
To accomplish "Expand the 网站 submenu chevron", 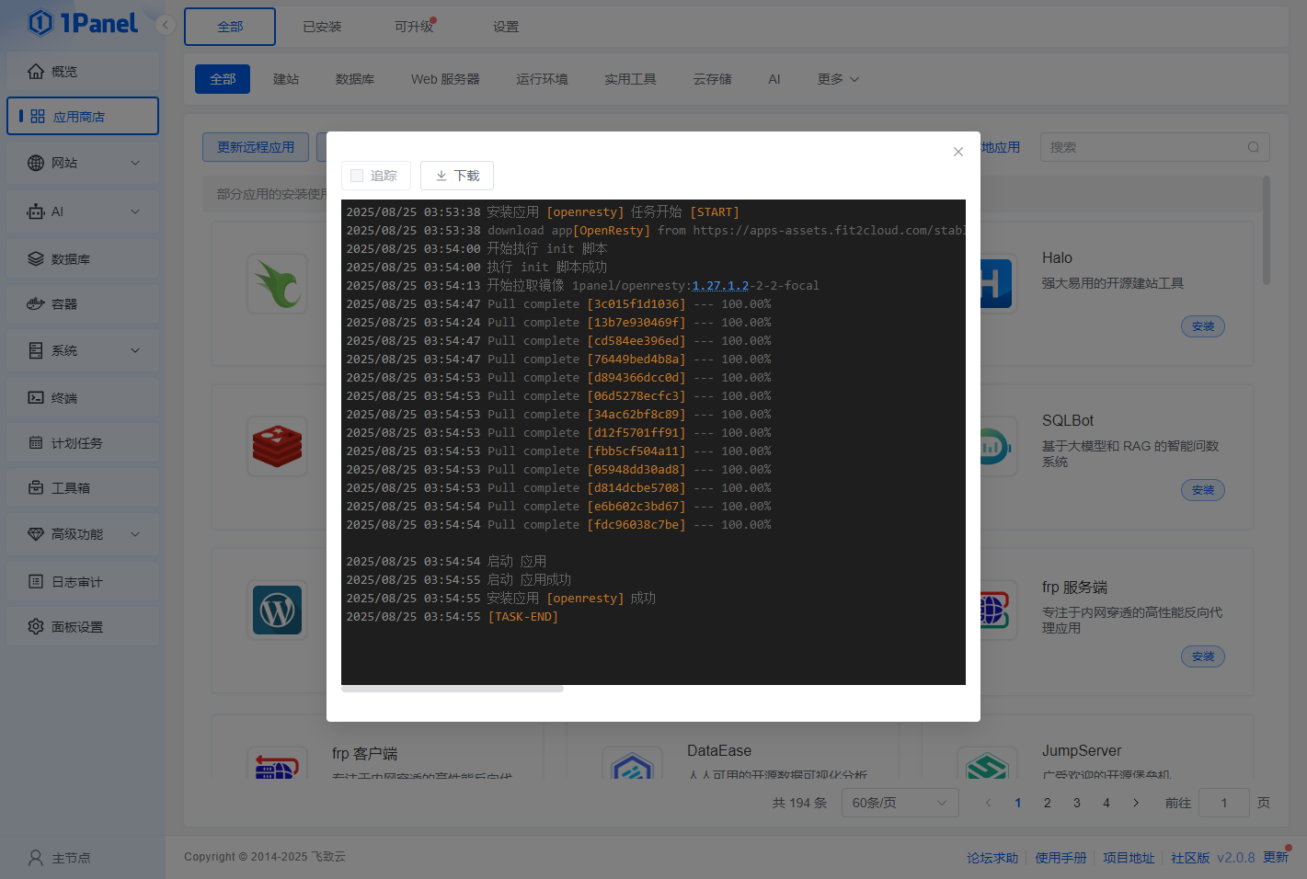I will [135, 163].
